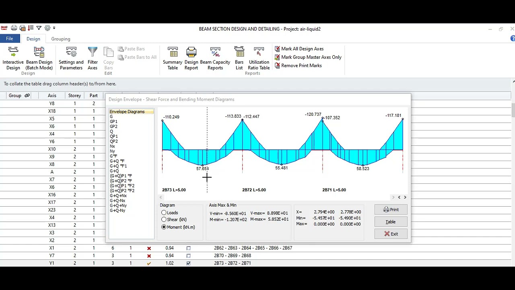This screenshot has height=290, width=515.
Task: Click beam list 2B70 - 2B69 - 2B68
Action: coord(233,256)
